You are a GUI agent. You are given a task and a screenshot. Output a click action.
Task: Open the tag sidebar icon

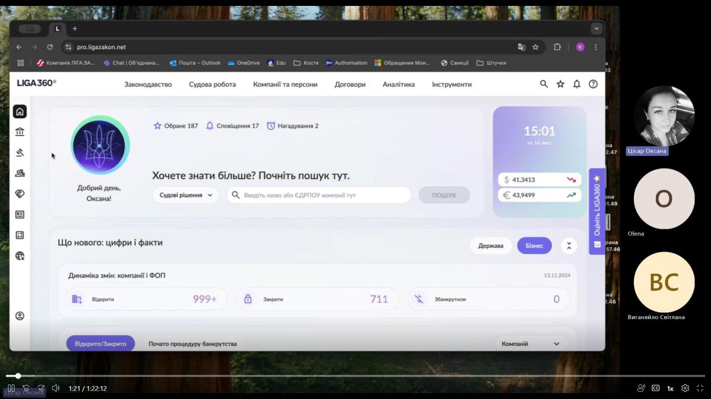[20, 193]
